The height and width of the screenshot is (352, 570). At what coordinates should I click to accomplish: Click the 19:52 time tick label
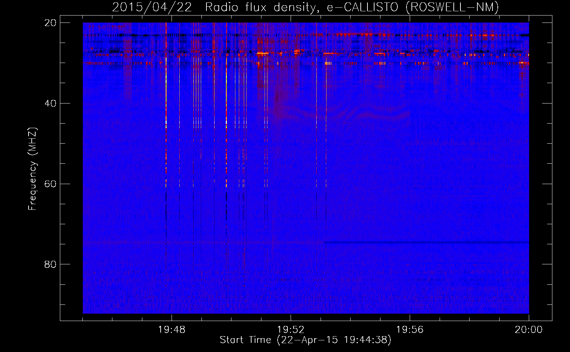(291, 330)
